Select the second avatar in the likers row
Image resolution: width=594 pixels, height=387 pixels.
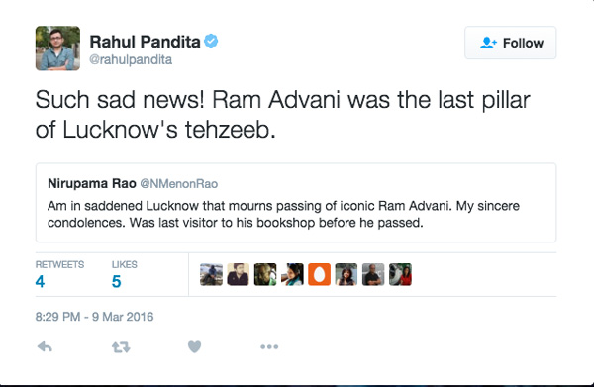[239, 274]
